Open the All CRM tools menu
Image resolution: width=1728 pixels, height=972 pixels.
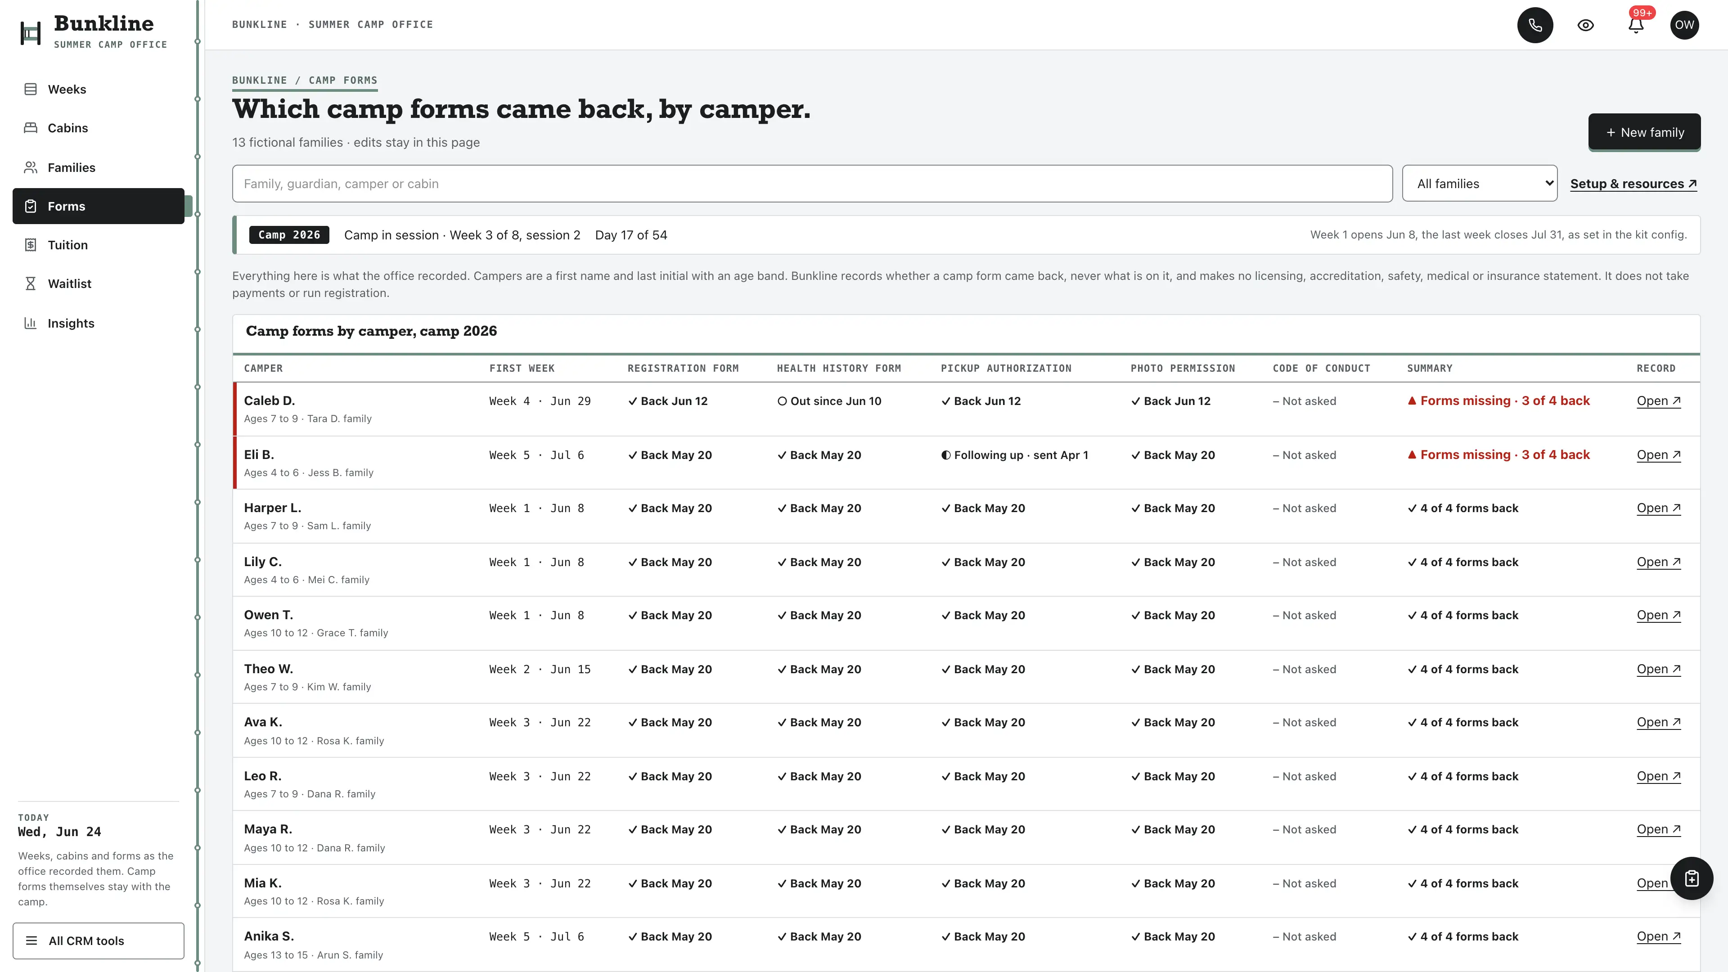98,940
